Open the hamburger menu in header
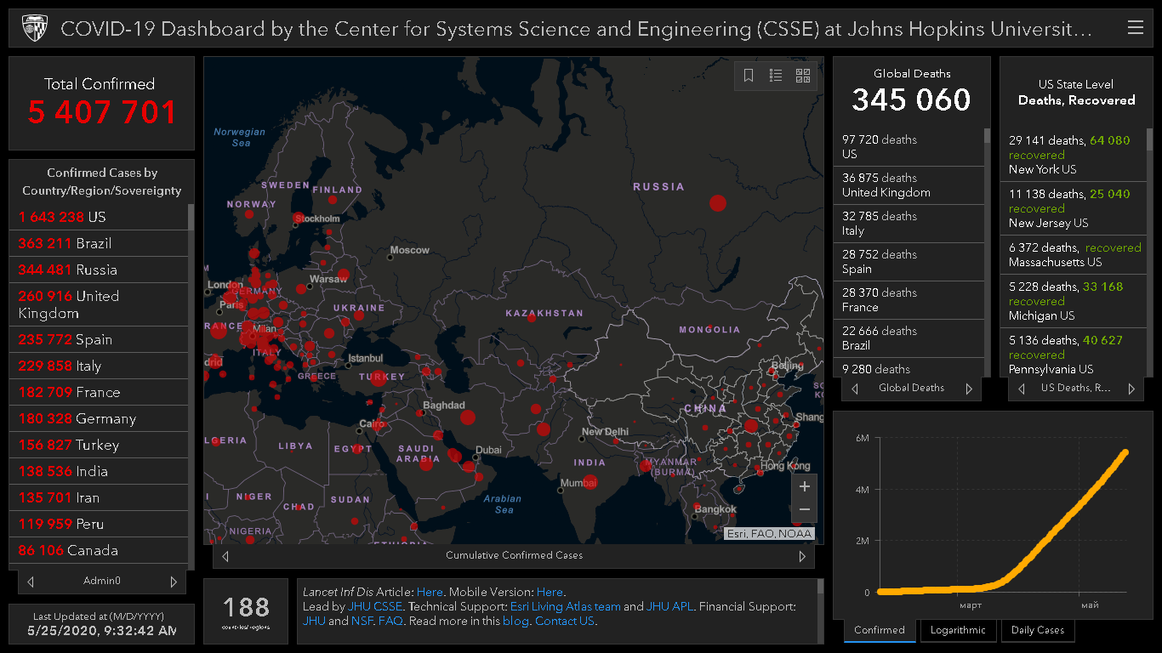The width and height of the screenshot is (1162, 653). coord(1135,28)
